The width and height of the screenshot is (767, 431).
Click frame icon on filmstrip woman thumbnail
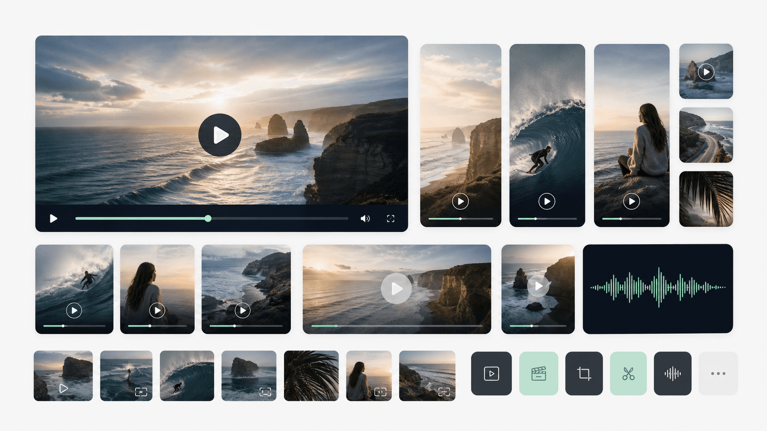[x=380, y=392]
